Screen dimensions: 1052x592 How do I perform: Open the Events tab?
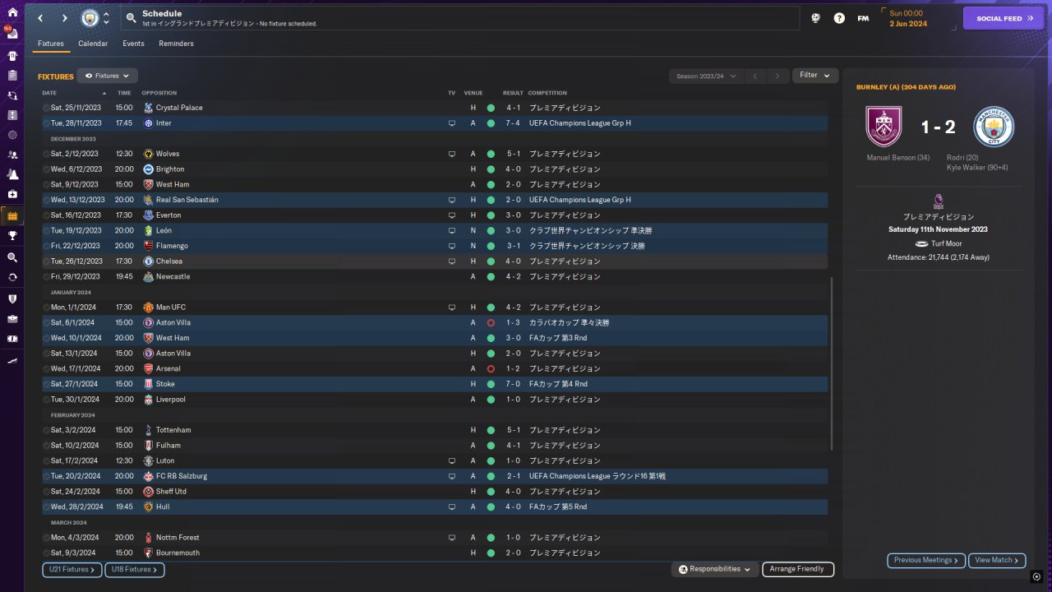pos(133,44)
